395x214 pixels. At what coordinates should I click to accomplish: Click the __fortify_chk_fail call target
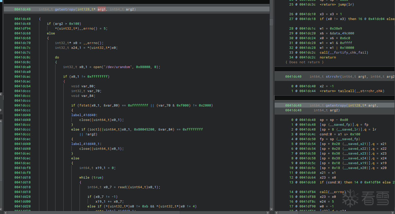pos(348,53)
